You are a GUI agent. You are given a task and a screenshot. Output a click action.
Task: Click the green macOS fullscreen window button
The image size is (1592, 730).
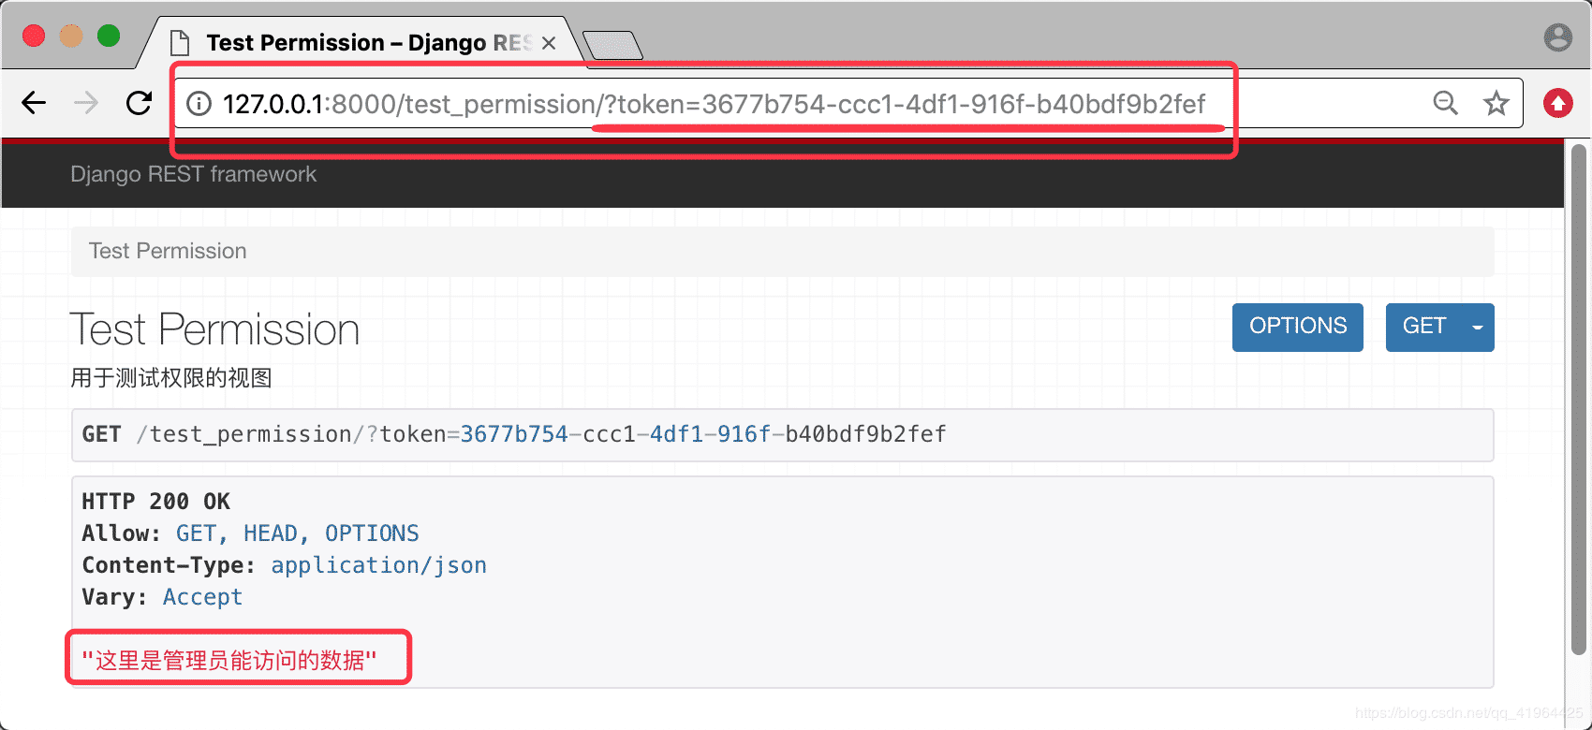pos(109,36)
